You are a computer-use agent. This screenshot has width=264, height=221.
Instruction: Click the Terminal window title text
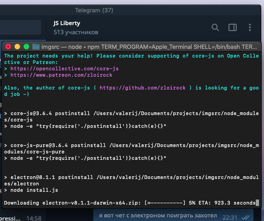click(149, 47)
